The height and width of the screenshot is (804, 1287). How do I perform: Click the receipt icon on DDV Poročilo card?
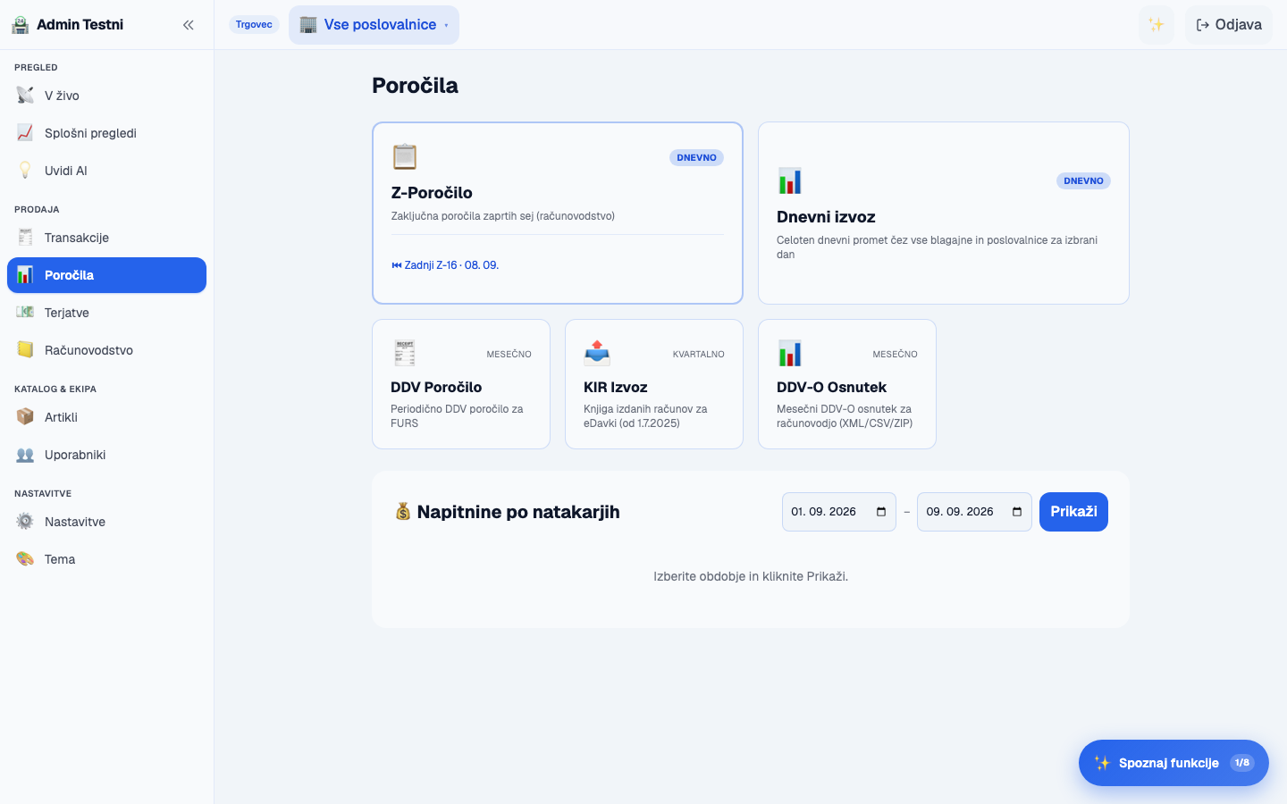click(404, 353)
